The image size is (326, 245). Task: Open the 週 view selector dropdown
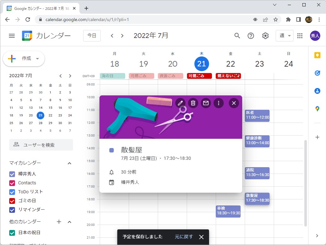coord(284,36)
